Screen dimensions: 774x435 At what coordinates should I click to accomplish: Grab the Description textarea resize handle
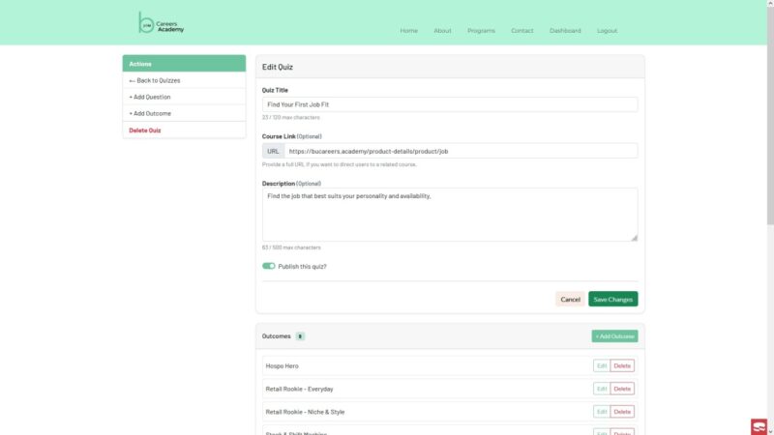635,238
